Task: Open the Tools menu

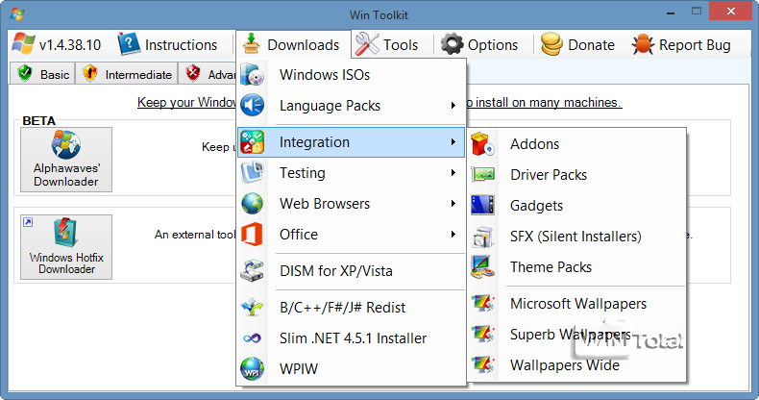Action: (386, 45)
